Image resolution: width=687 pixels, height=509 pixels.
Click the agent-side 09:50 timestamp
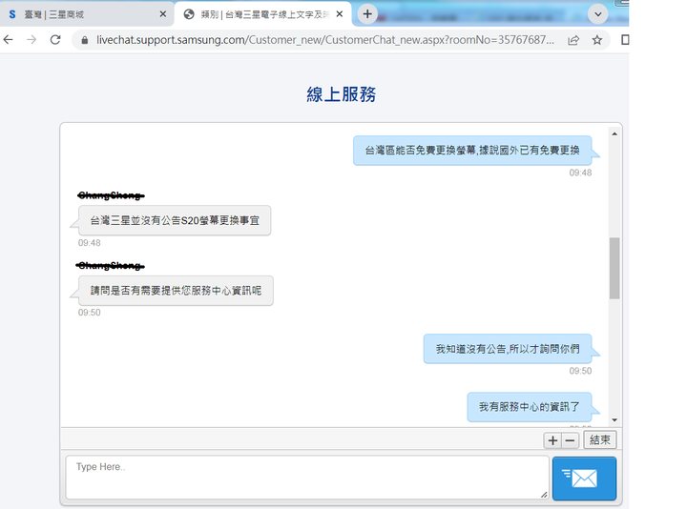coord(90,313)
